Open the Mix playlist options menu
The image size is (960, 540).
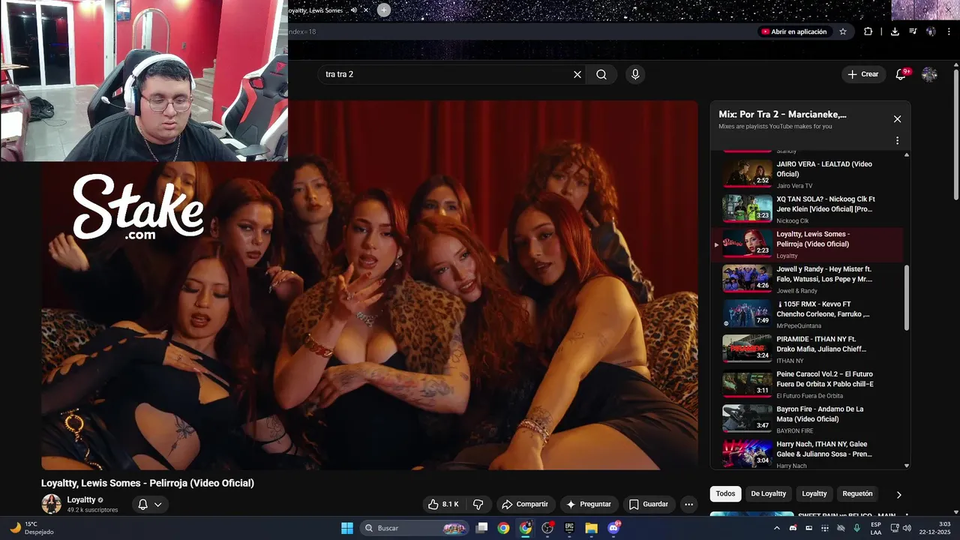pos(897,140)
